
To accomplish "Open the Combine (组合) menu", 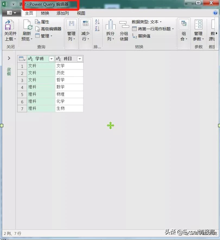I will [x=184, y=34].
